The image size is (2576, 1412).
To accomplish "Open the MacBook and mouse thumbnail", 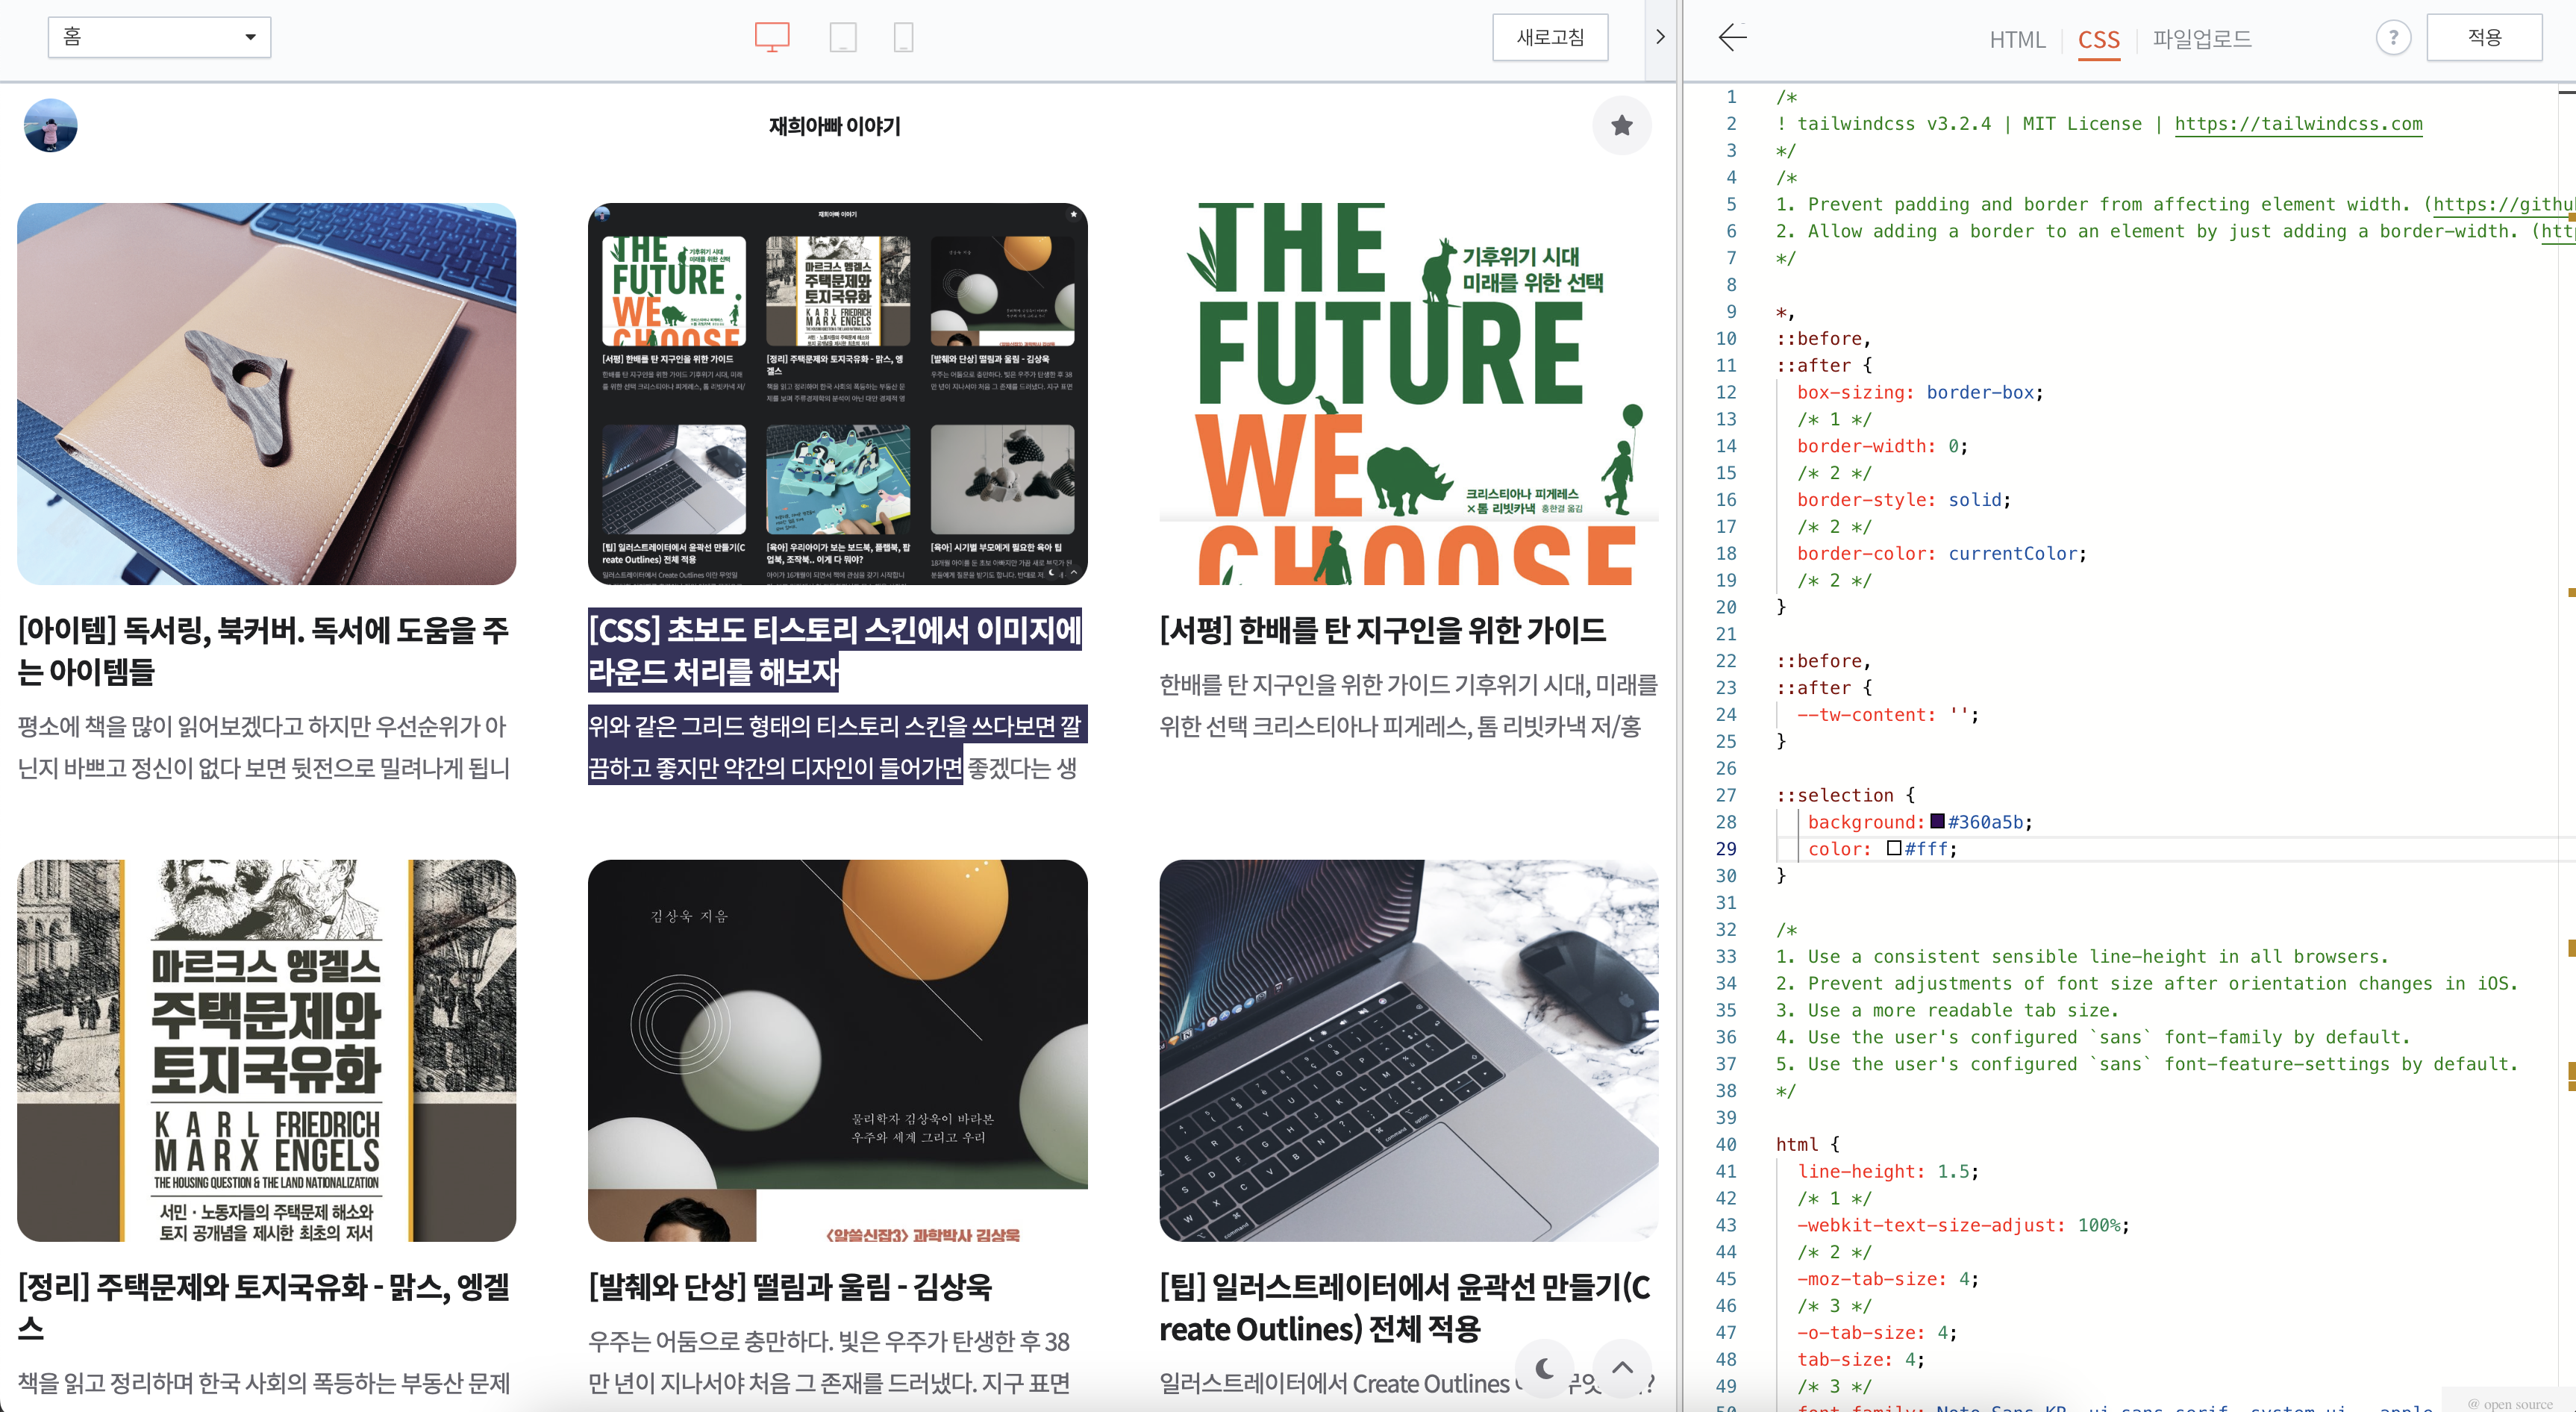I will coord(1408,1050).
